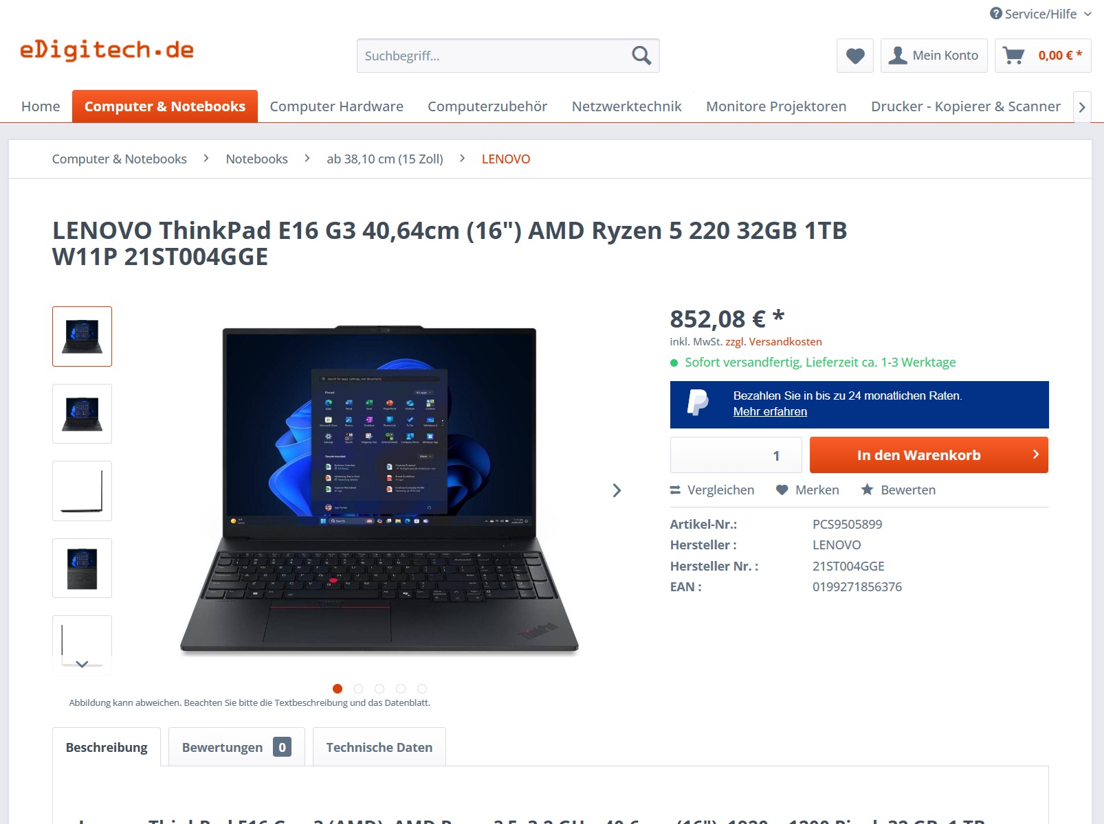Select the third image carousel dot
1104x824 pixels.
coord(379,689)
